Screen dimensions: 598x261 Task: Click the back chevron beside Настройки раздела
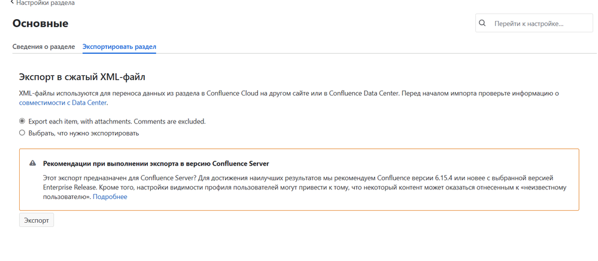(13, 2)
